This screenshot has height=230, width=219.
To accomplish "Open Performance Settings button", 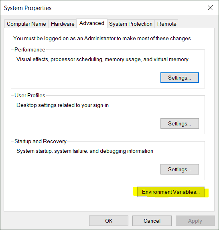I will click(x=180, y=78).
